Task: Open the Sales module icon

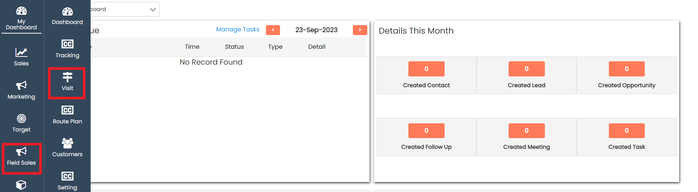Action: pos(21,52)
